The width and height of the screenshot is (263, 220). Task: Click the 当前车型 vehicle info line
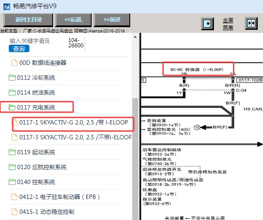[x=62, y=31]
